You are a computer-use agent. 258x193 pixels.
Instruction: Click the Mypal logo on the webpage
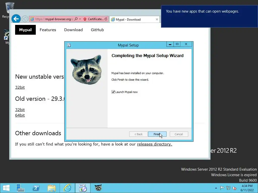click(25, 30)
